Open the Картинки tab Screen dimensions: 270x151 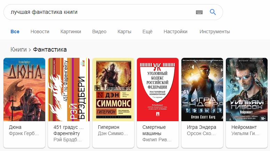pyautogui.click(x=71, y=32)
